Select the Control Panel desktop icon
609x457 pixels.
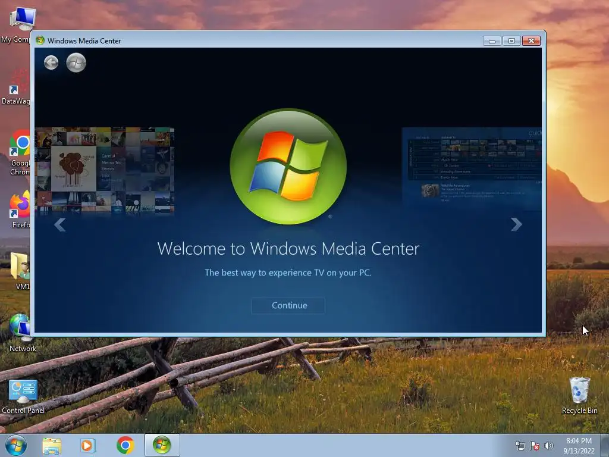coord(23,397)
